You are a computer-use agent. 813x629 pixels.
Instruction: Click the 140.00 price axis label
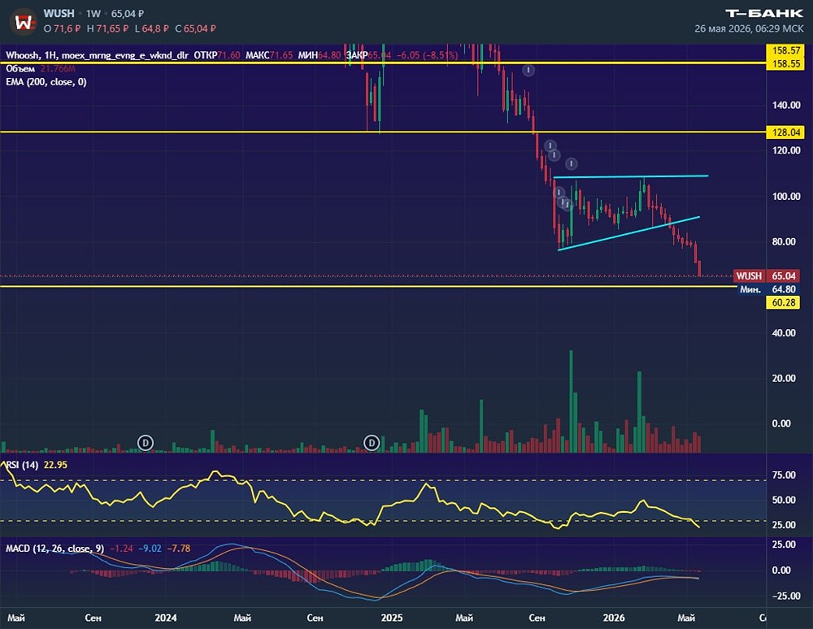[786, 105]
